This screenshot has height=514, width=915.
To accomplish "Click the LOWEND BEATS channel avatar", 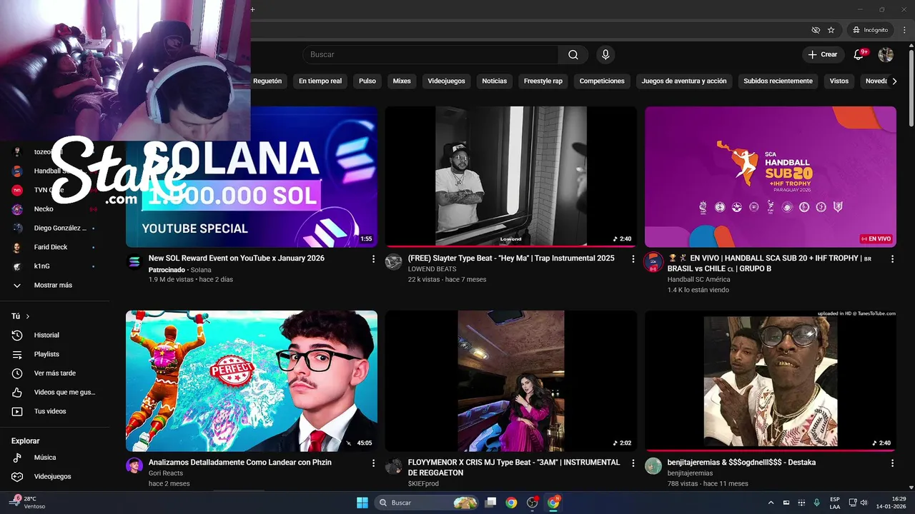I will click(394, 262).
